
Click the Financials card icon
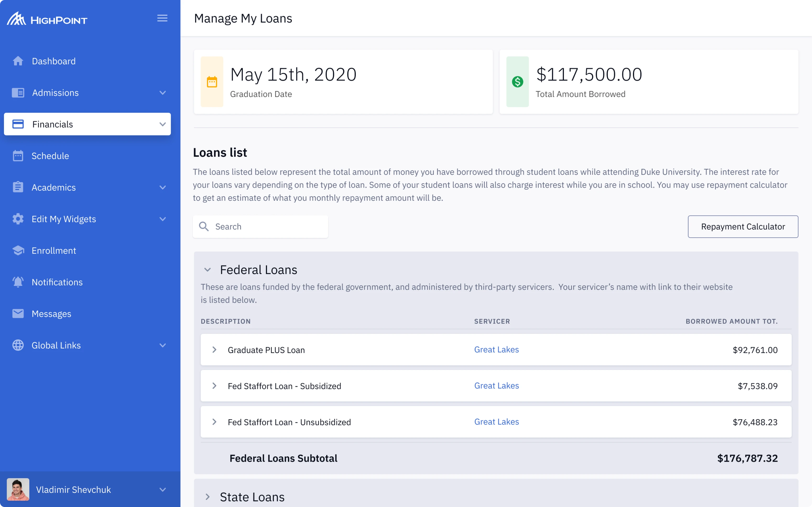pyautogui.click(x=18, y=124)
